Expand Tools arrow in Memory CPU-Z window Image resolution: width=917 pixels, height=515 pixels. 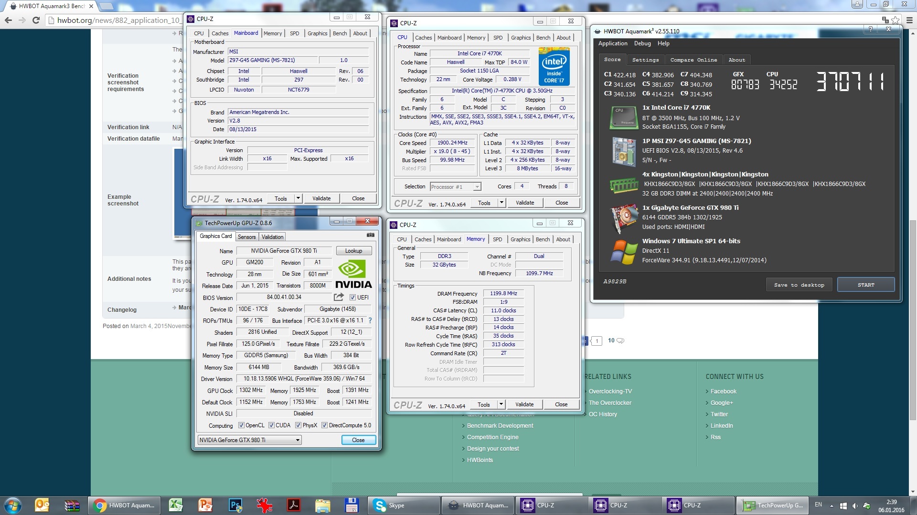[x=501, y=404]
